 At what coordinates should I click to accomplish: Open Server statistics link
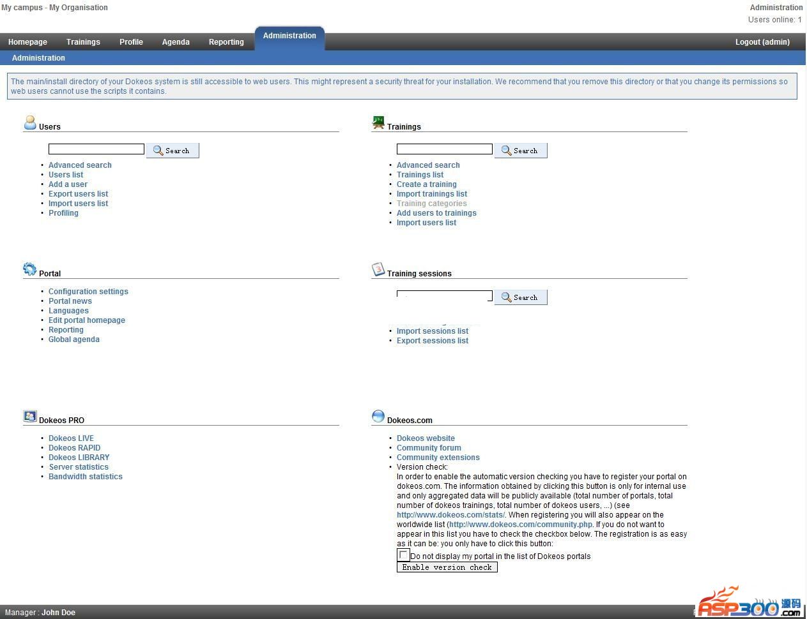tap(79, 467)
